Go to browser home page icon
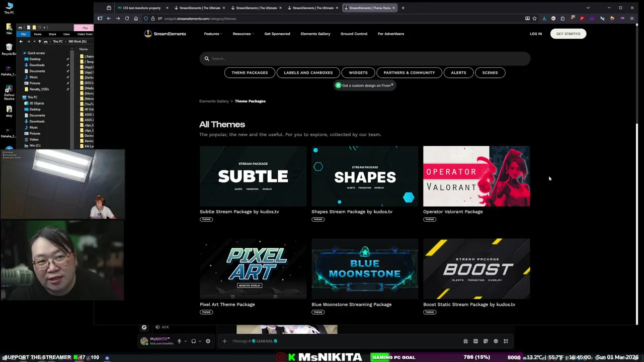Viewport: 644px width, 362px height. (136, 19)
